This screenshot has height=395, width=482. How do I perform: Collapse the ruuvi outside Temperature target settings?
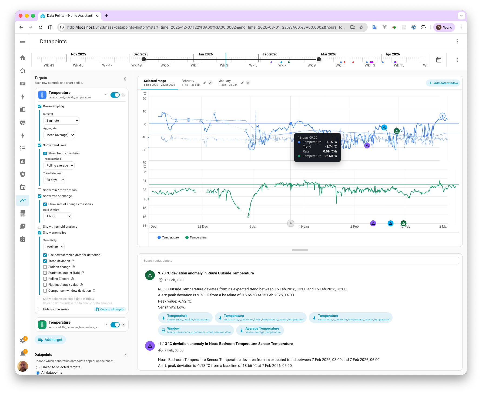pyautogui.click(x=106, y=95)
